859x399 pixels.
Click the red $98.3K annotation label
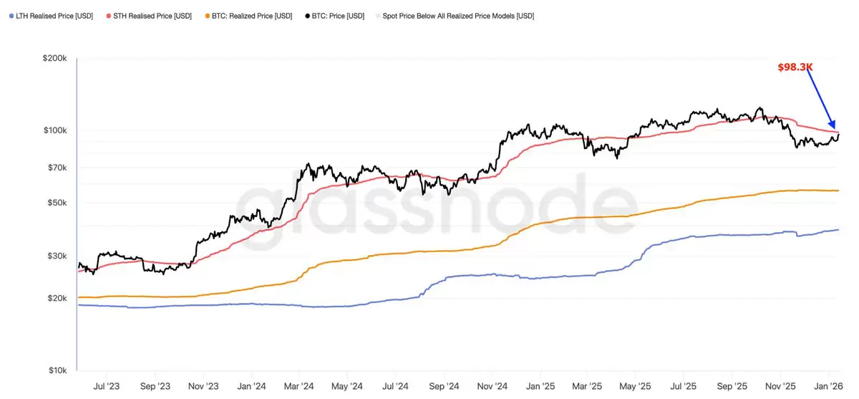tap(796, 67)
